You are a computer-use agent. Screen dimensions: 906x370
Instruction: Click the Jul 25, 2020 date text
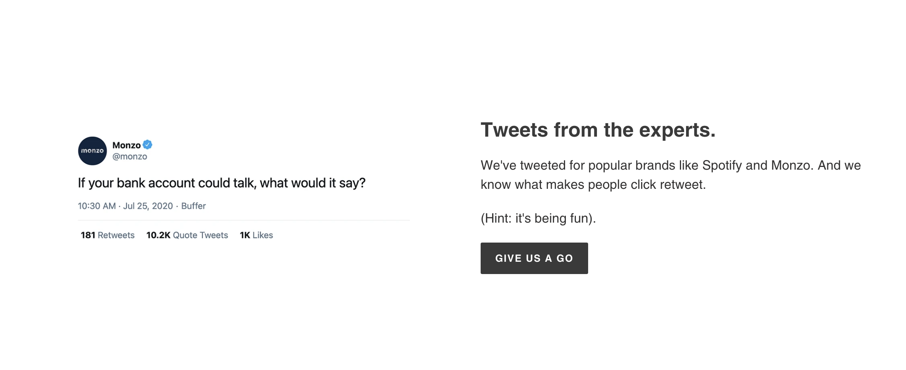pyautogui.click(x=148, y=206)
